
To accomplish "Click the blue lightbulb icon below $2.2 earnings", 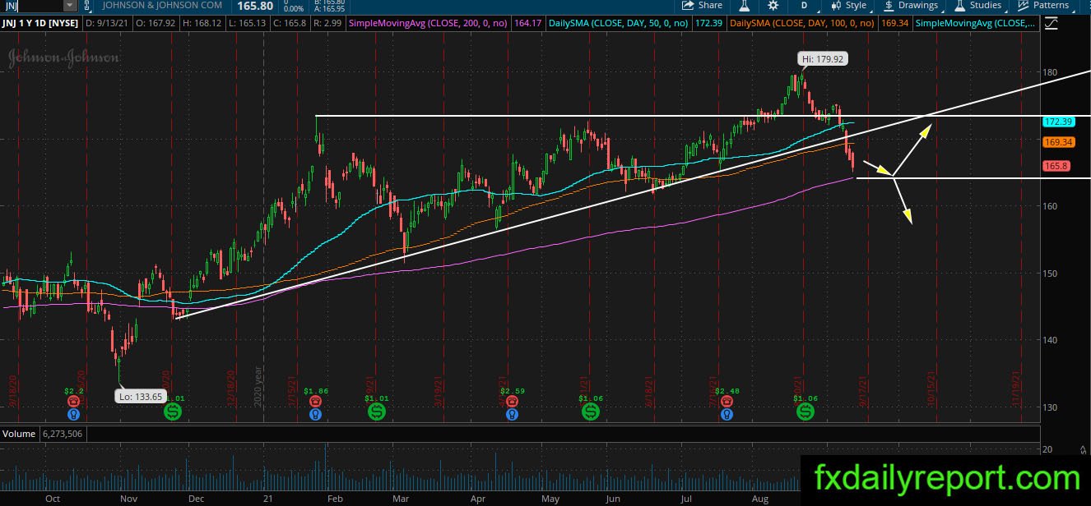I will [x=74, y=416].
